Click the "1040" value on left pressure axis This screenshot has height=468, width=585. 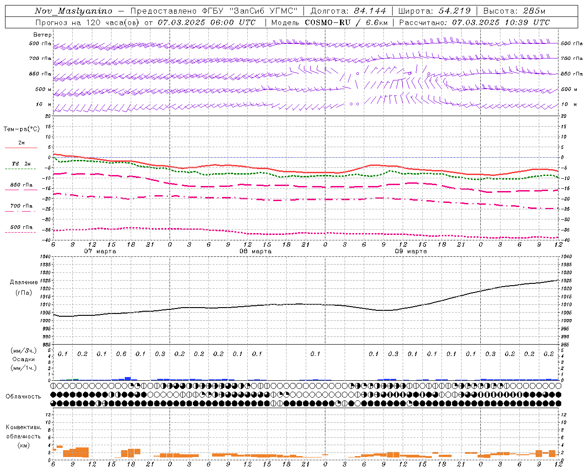45,257
